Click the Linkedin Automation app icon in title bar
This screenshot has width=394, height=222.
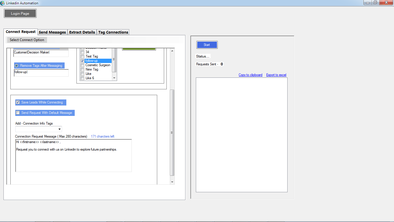3,3
